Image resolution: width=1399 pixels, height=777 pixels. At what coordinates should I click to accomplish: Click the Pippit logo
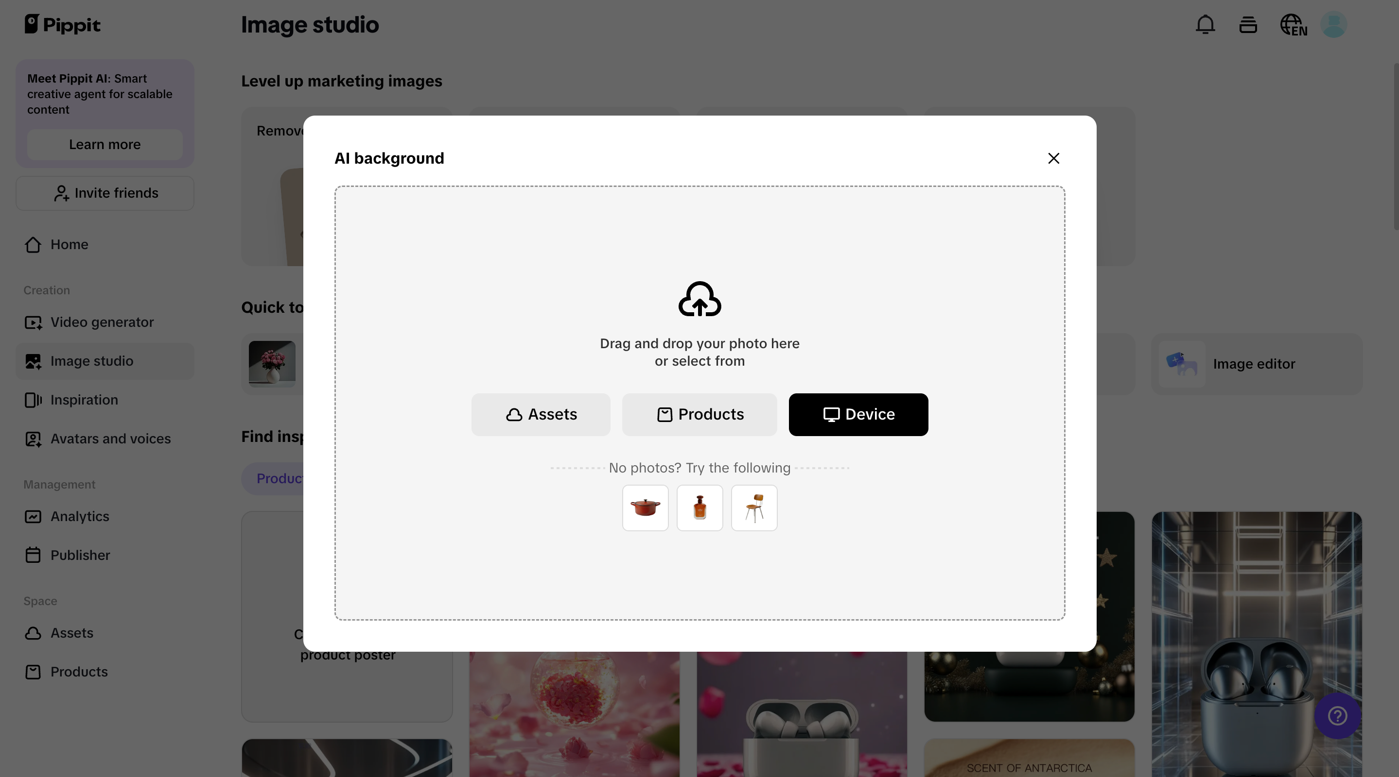pyautogui.click(x=62, y=24)
